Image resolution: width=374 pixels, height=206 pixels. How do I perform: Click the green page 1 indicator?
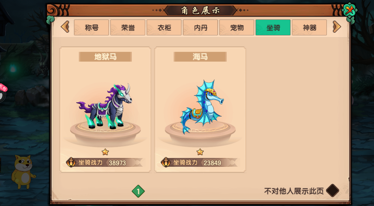[138, 191]
